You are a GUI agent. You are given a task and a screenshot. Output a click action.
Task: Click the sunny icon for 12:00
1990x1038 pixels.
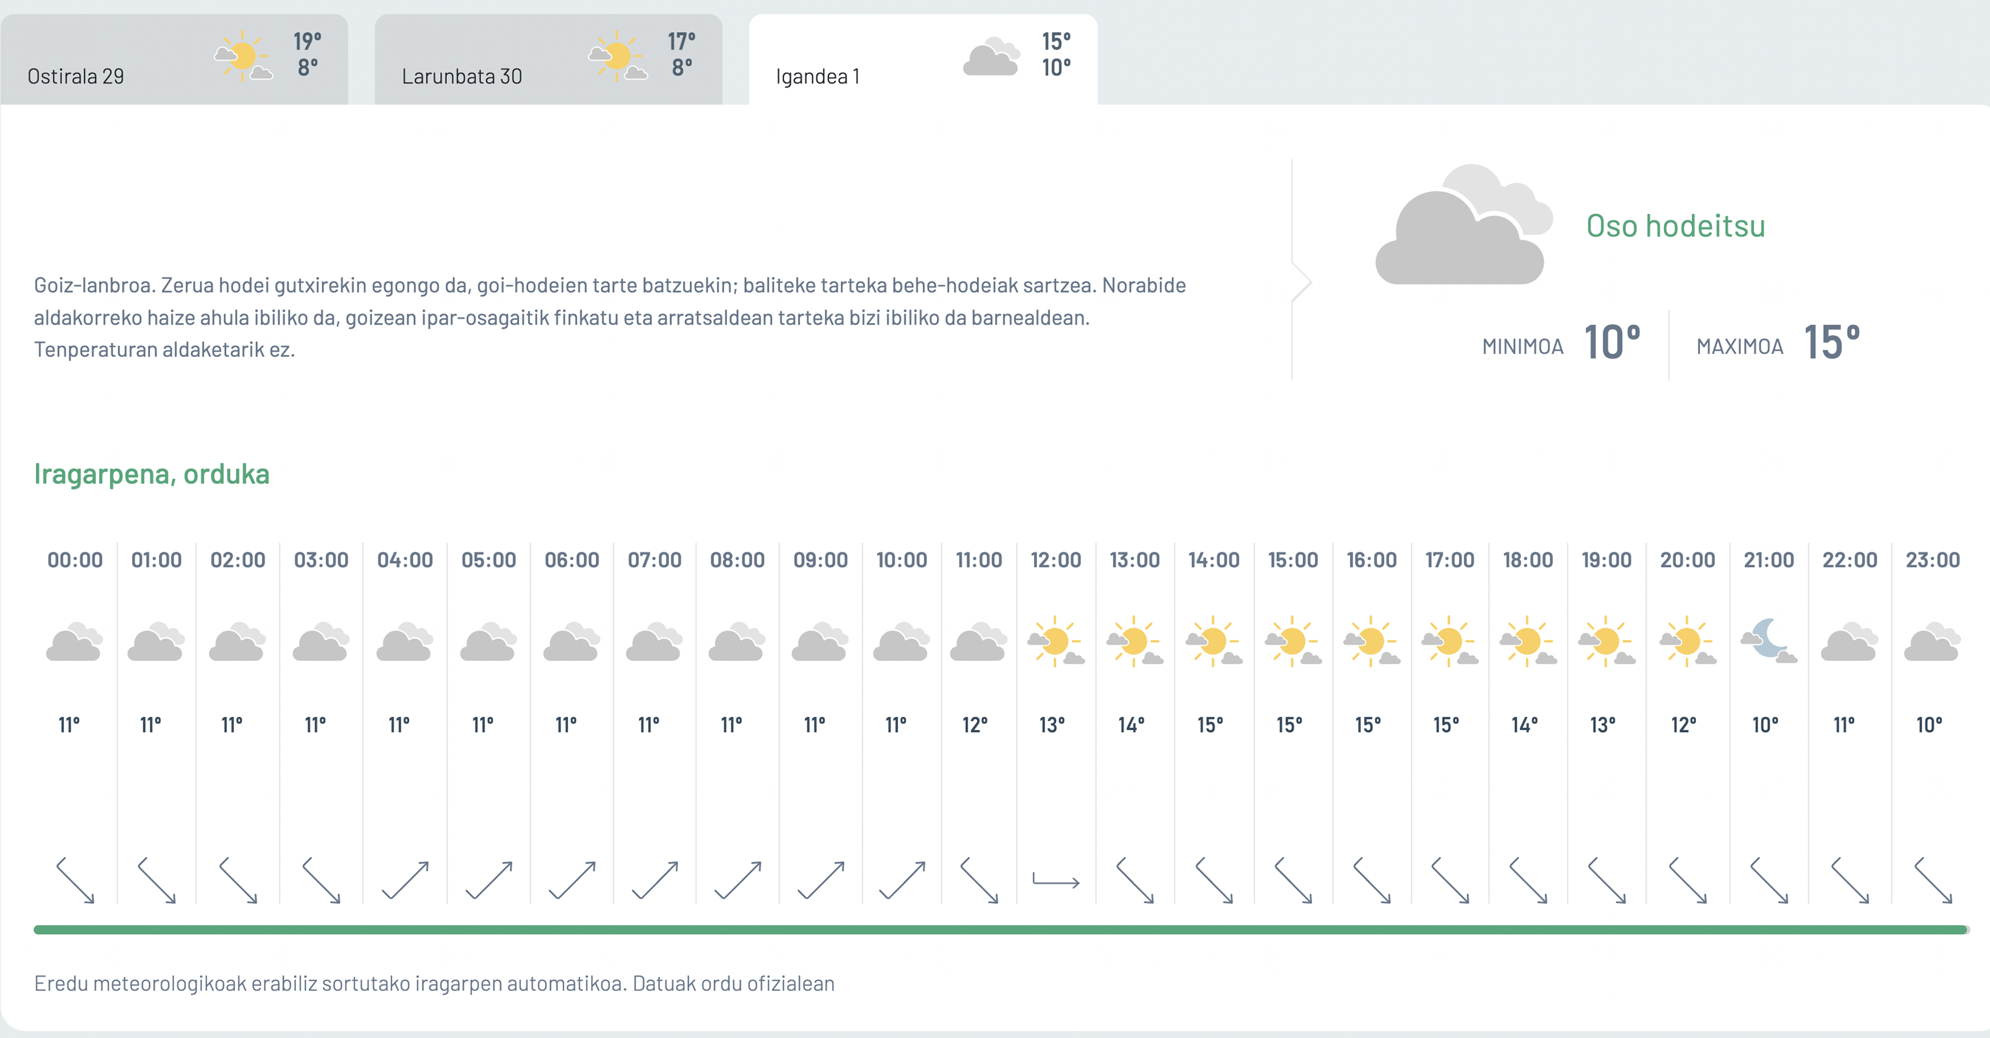1056,641
